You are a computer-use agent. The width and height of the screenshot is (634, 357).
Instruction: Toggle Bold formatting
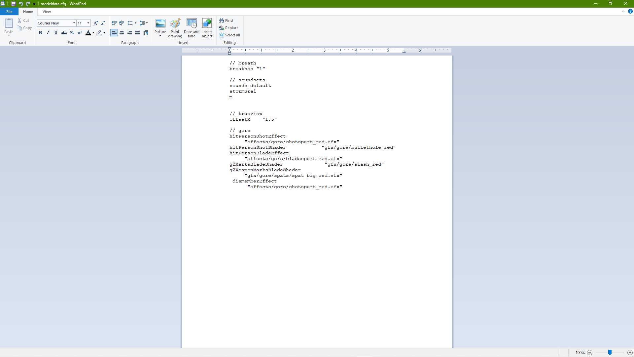[40, 33]
